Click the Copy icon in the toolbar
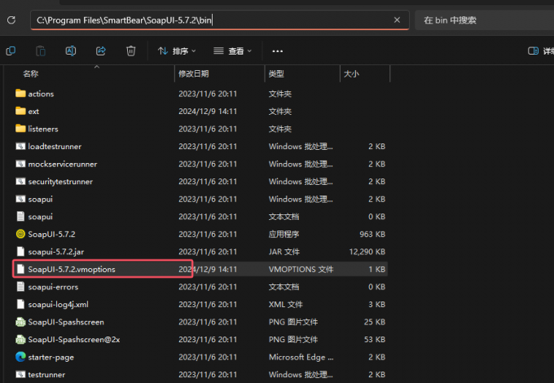The image size is (554, 383). [x=11, y=51]
